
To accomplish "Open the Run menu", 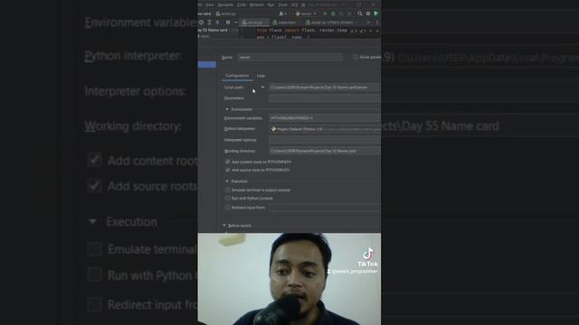I will click(271, 5).
